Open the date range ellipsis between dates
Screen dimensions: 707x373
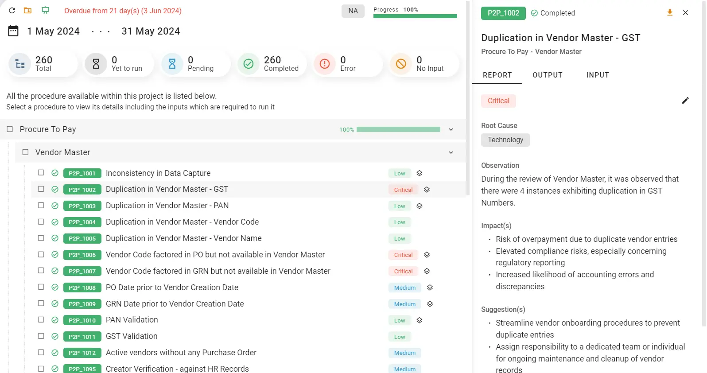click(x=101, y=31)
